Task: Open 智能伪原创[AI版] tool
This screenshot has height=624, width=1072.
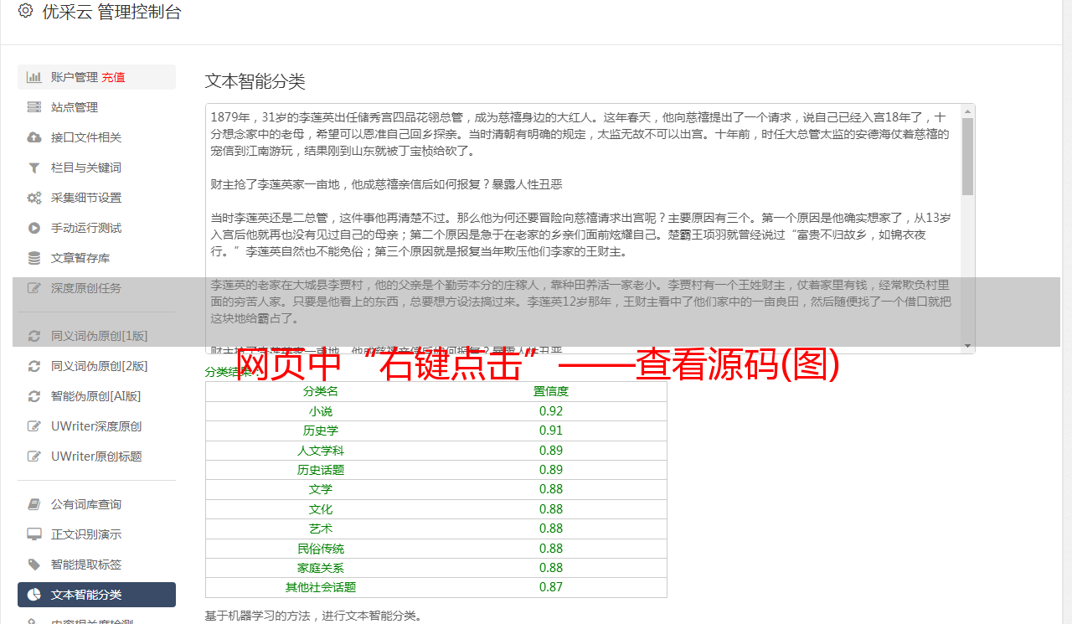Action: pyautogui.click(x=96, y=396)
